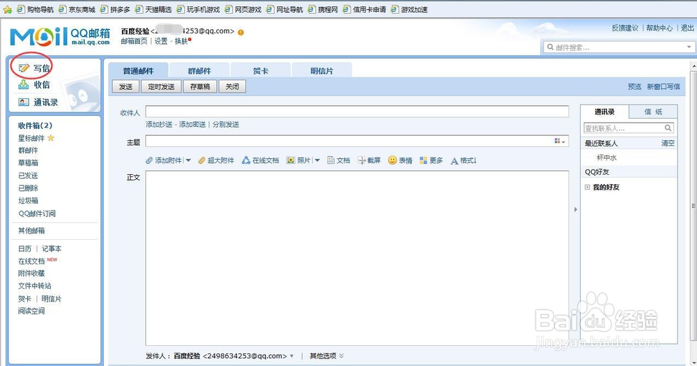Click 分别发送 link
Image resolution: width=697 pixels, height=366 pixels.
pyautogui.click(x=226, y=125)
